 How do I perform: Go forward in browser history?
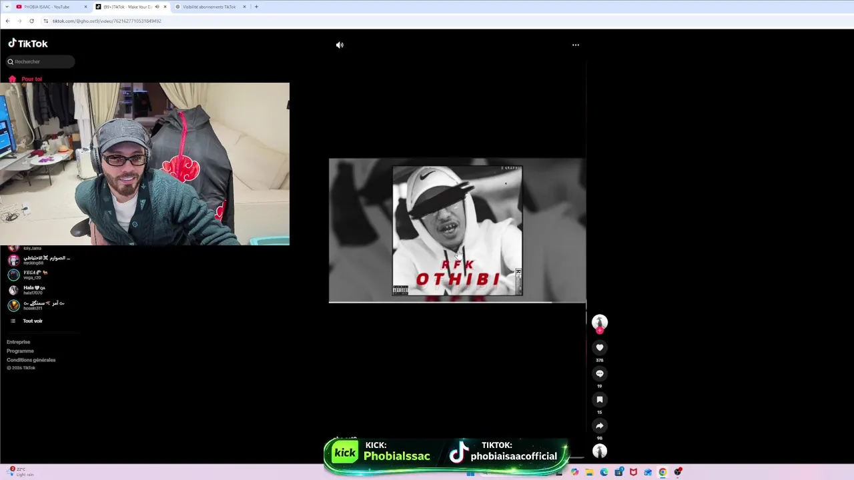[x=19, y=21]
